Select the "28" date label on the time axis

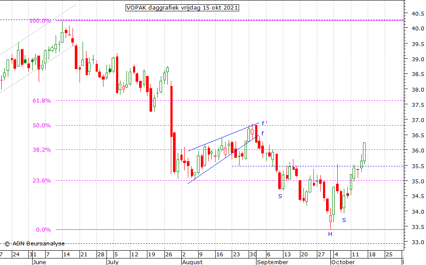click(x=101, y=255)
